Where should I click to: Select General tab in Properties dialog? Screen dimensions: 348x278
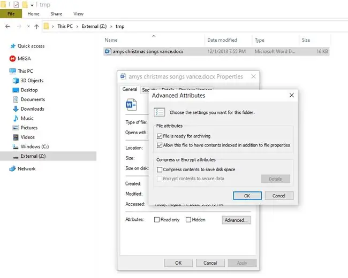pos(130,89)
